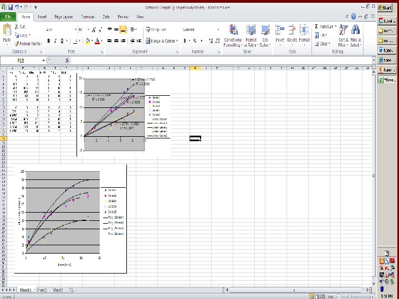The width and height of the screenshot is (399, 299).
Task: Apply red Font Color button
Action: pyautogui.click(x=97, y=40)
